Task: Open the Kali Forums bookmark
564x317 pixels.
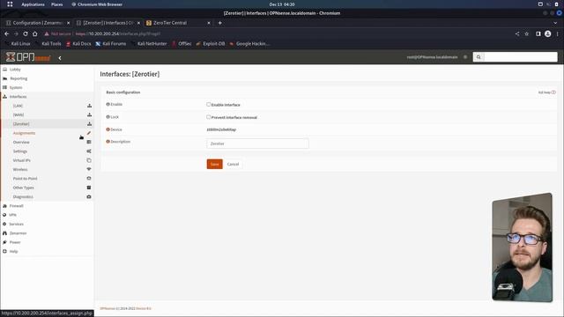Action: [x=111, y=43]
